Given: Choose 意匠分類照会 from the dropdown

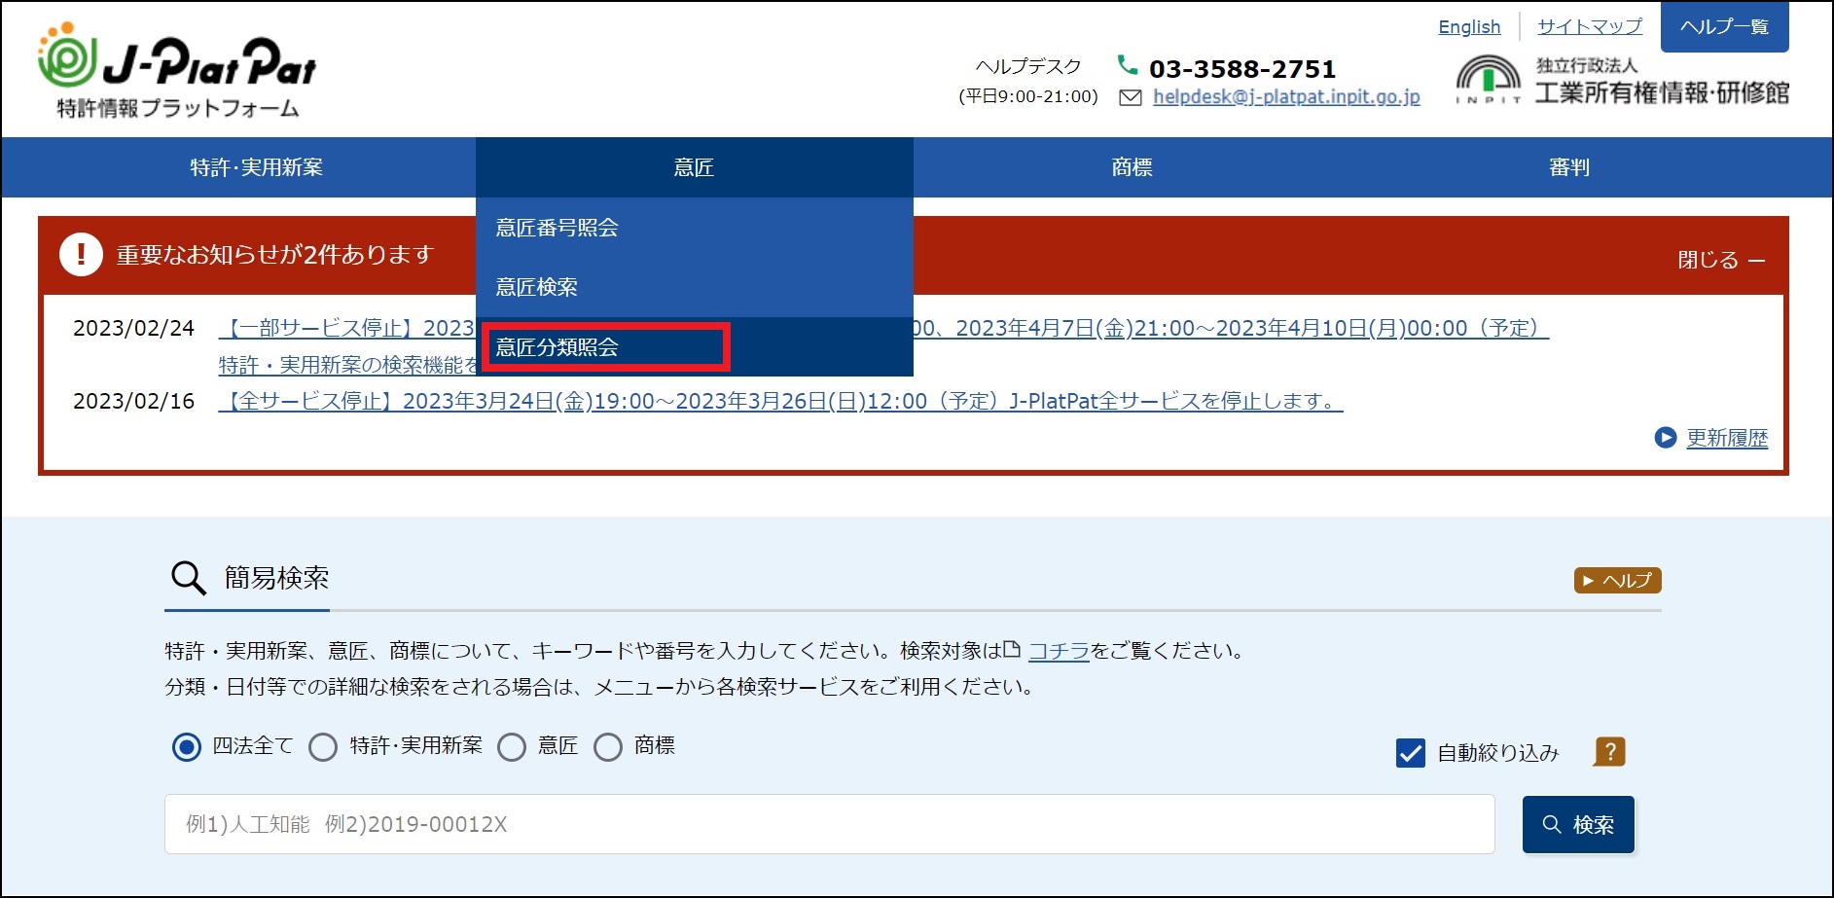Looking at the screenshot, I should click(557, 347).
